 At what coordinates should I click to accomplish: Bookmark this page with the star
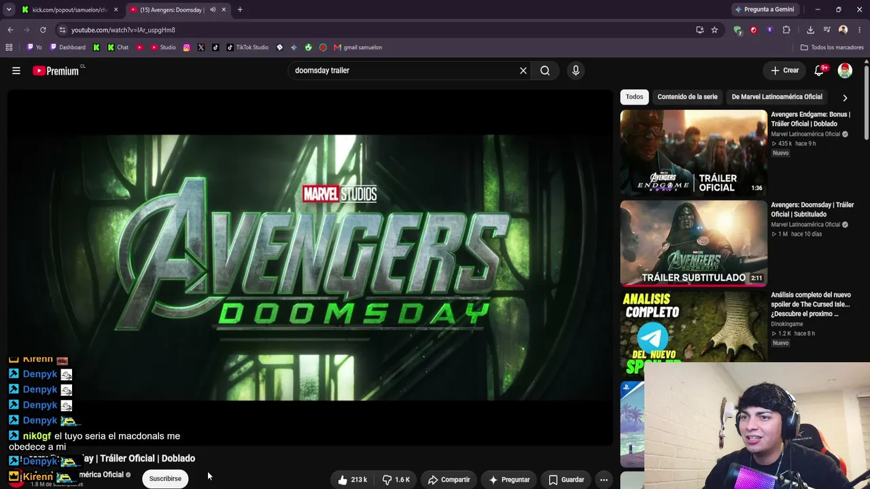point(714,30)
